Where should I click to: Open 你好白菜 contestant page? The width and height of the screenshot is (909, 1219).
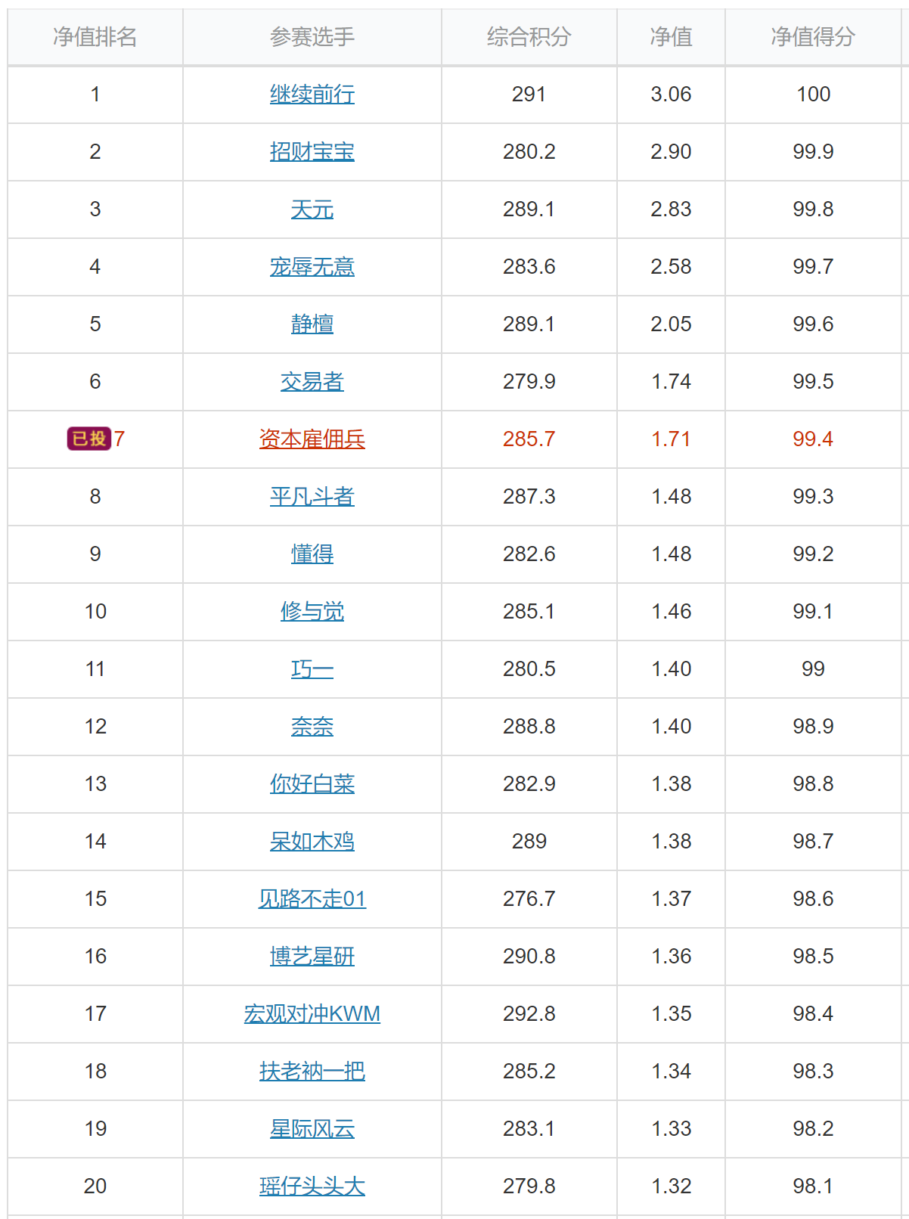[x=312, y=783]
